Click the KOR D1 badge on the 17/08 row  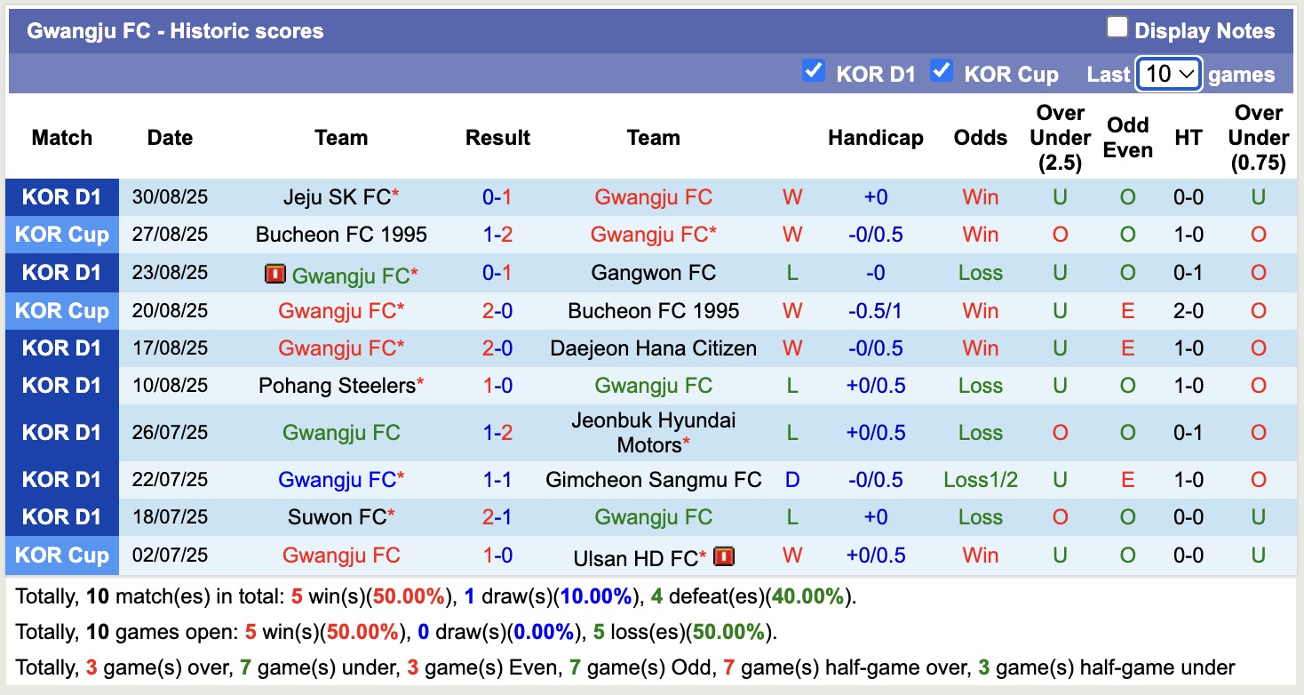(61, 347)
